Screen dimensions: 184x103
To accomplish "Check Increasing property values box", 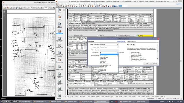I will [104, 17].
